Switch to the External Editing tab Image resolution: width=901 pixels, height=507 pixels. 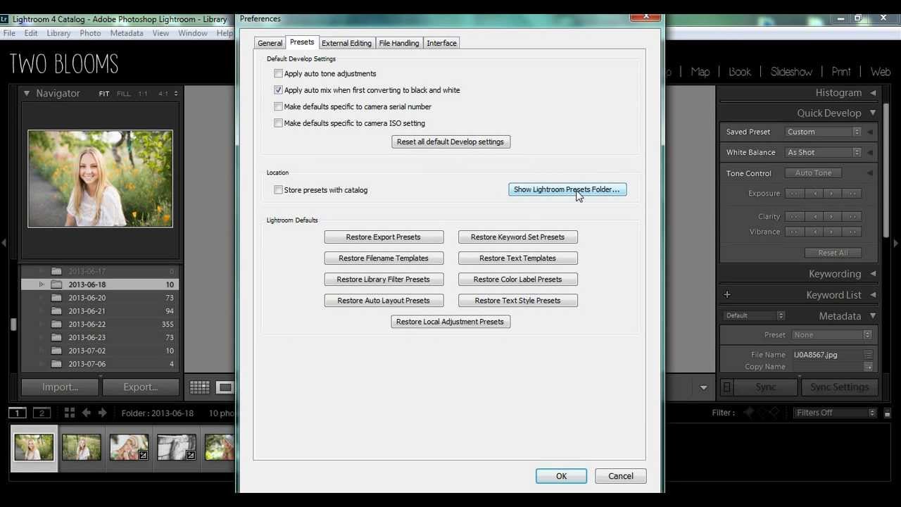click(346, 43)
